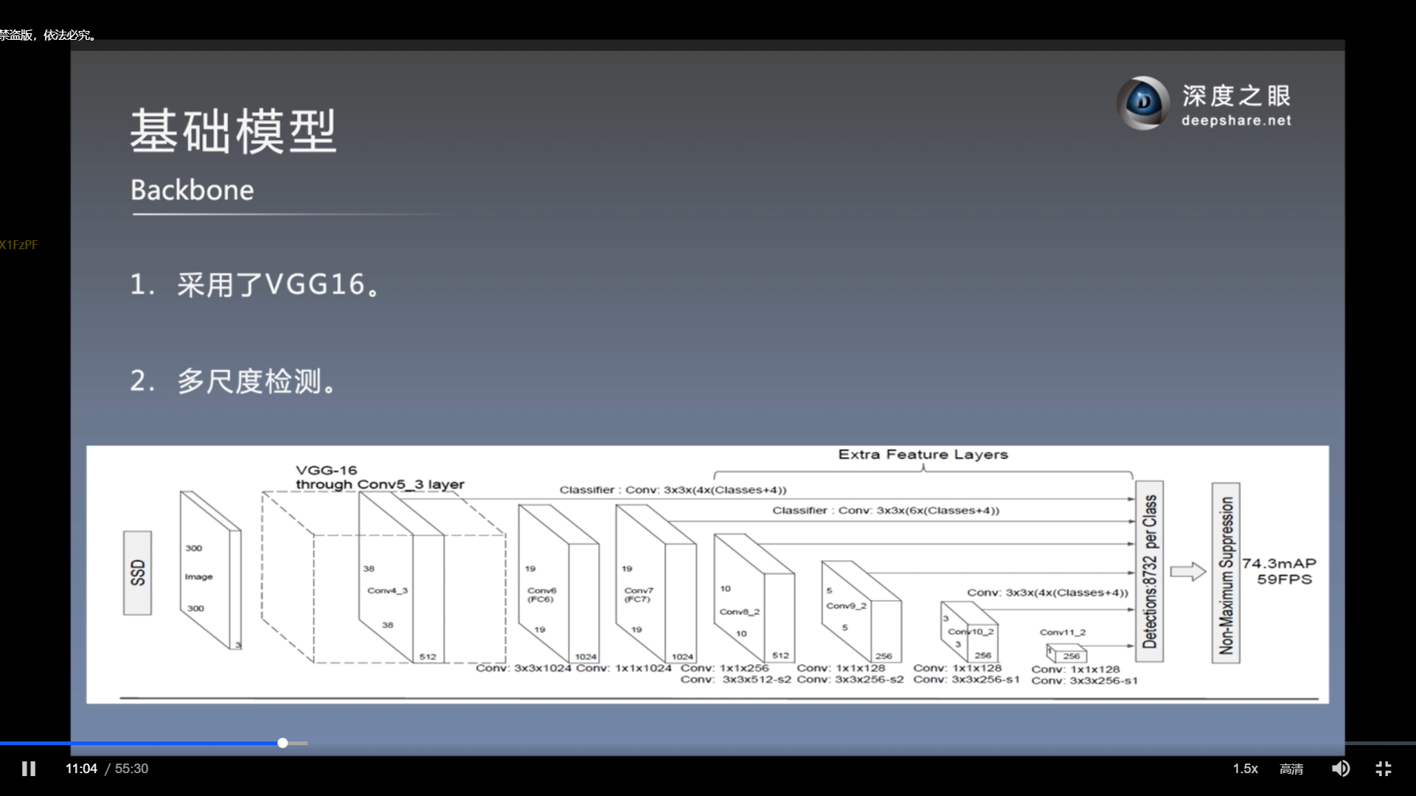The image size is (1416, 796).
Task: Click the deepshare.net link text
Action: pos(1236,120)
